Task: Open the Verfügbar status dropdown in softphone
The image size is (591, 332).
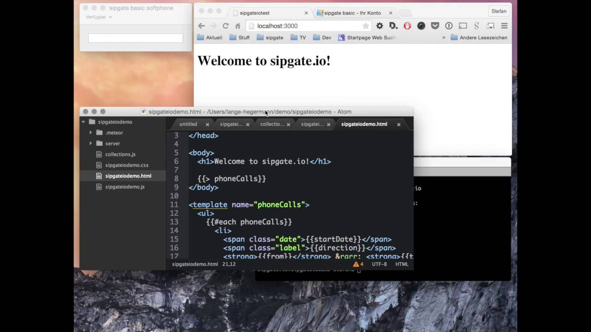Action: pos(99,17)
